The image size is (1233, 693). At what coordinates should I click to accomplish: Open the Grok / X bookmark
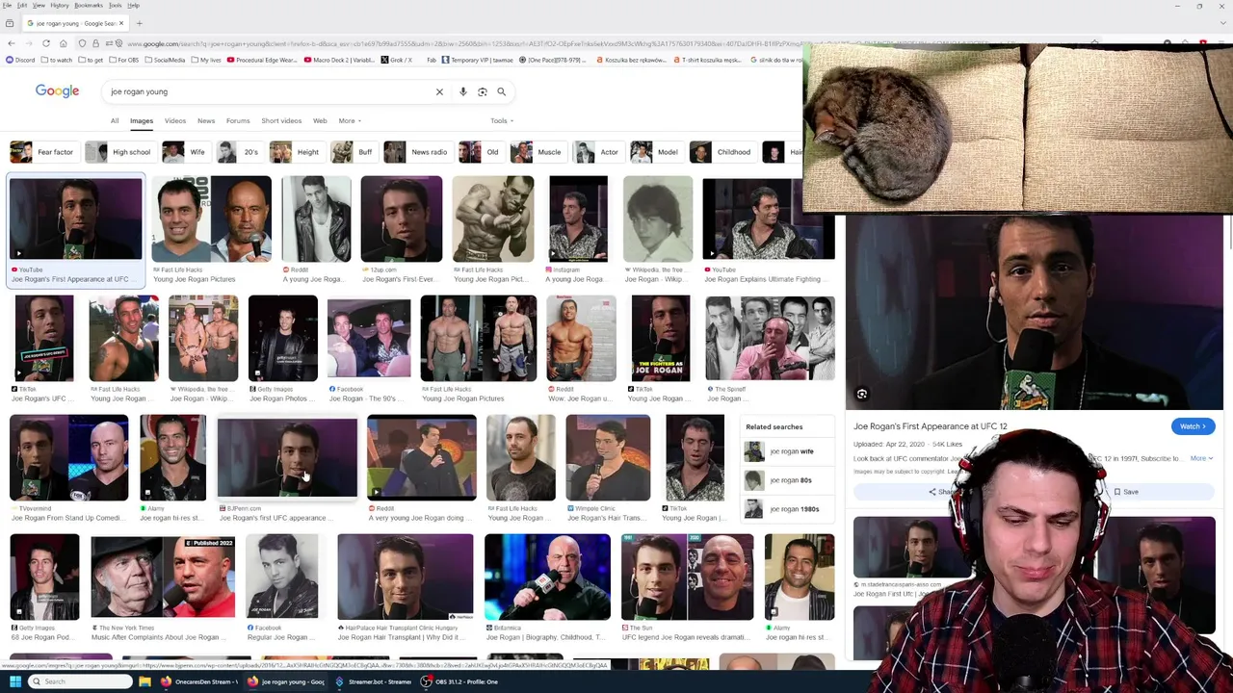(x=396, y=60)
